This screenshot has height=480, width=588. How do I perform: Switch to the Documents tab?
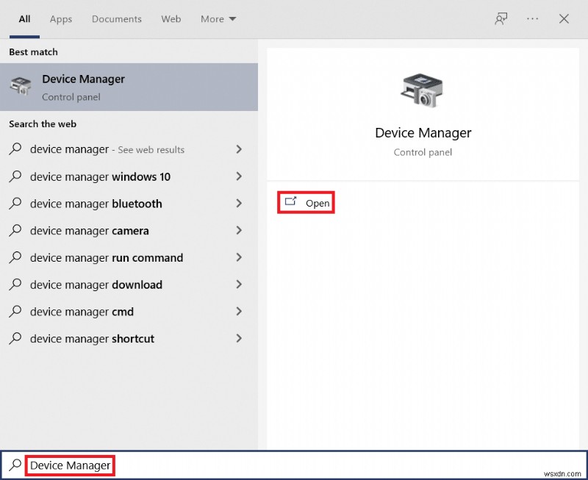tap(116, 19)
